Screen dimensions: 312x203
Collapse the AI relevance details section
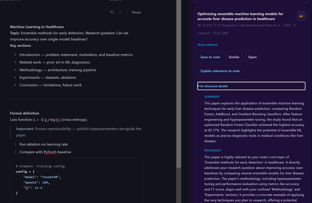click(251, 86)
